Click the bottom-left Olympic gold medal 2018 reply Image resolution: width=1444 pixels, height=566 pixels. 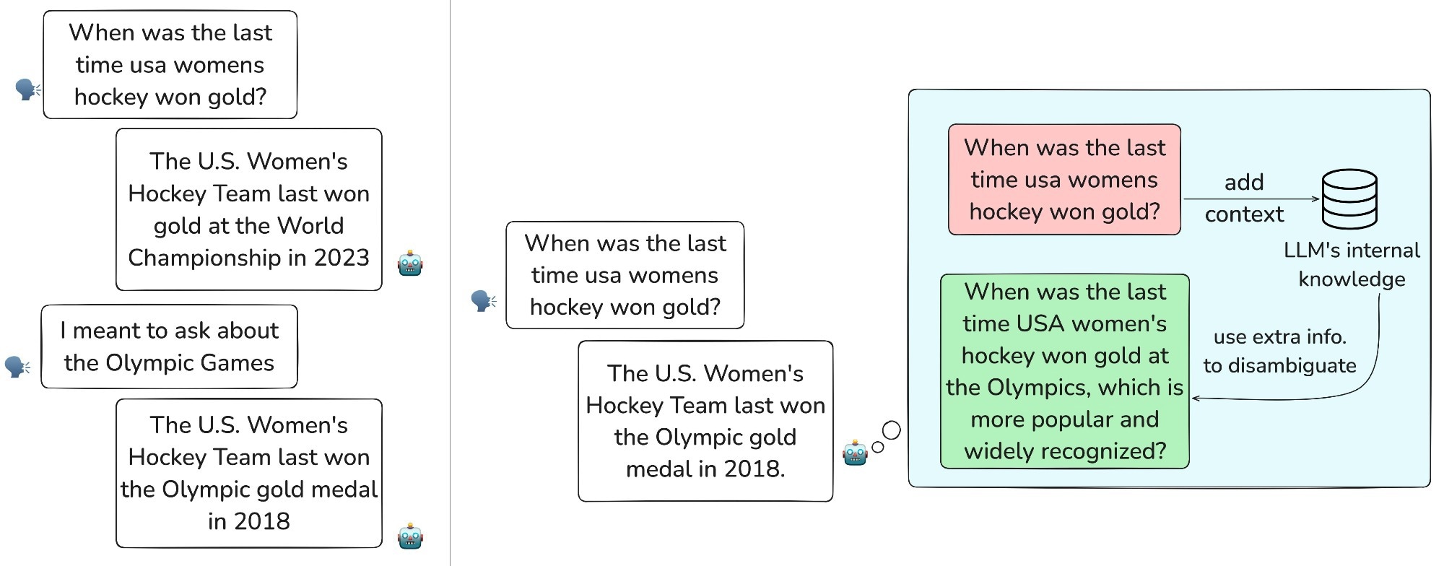point(249,474)
